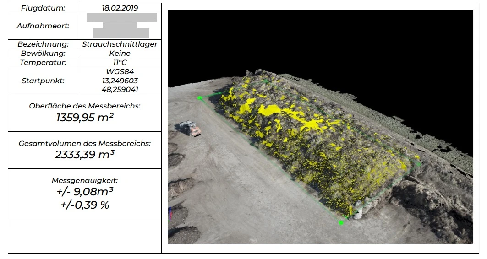Click the WGS84 coordinate system text

click(x=120, y=72)
